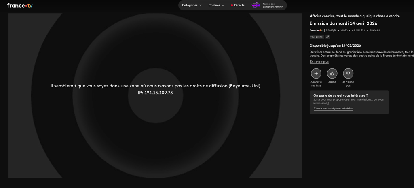Click the purple W6N tournament logo
This screenshot has height=188, width=414.
pyautogui.click(x=256, y=5)
